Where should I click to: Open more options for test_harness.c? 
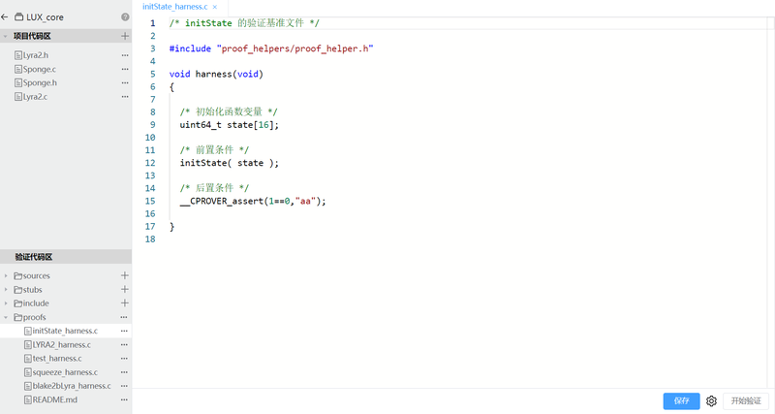pos(124,359)
